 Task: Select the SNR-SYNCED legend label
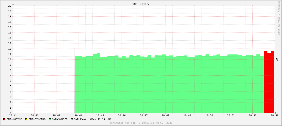tap(60, 119)
